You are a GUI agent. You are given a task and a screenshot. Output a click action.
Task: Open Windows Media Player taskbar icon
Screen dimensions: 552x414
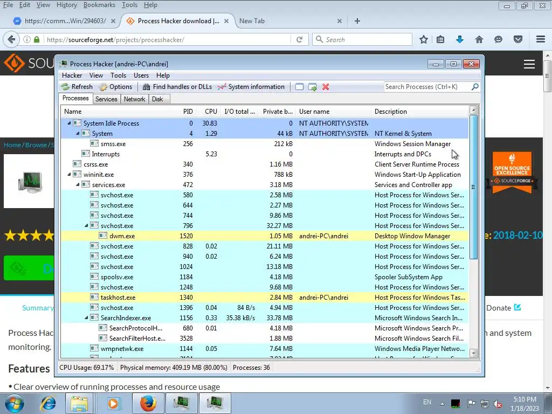coord(113,403)
